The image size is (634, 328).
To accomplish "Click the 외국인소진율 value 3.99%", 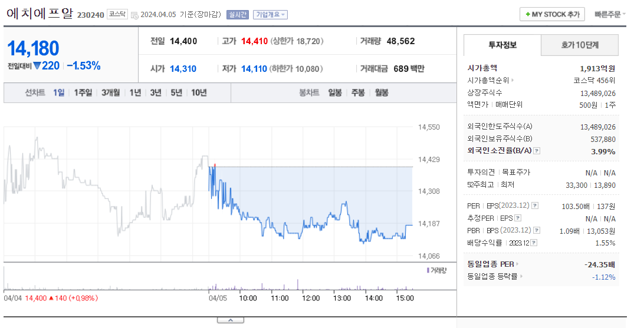I will [x=603, y=151].
